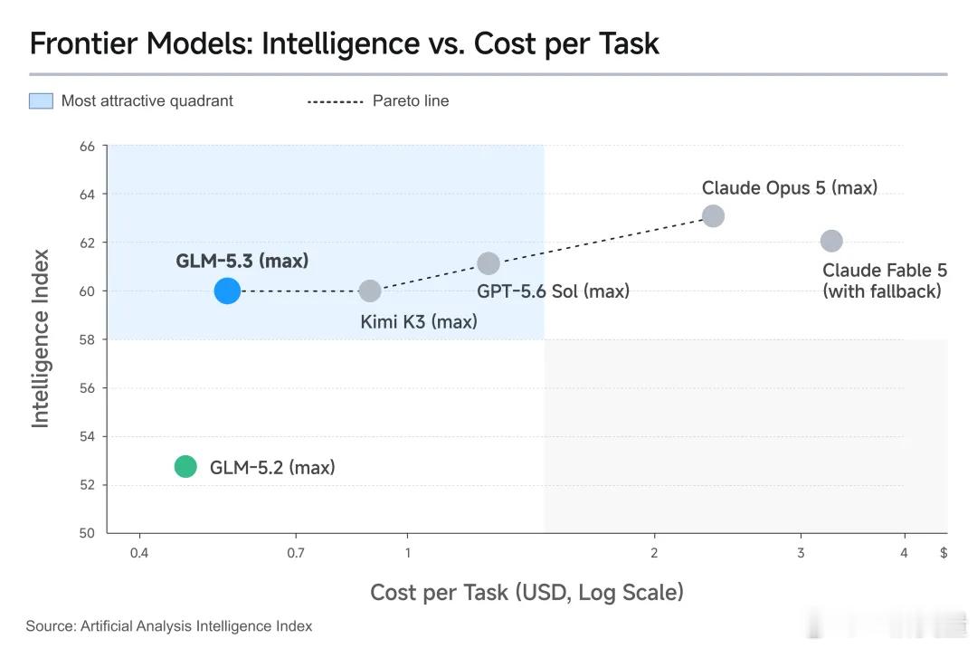Click the 'Pareto line' legend text
This screenshot has width=977, height=648.
(411, 101)
